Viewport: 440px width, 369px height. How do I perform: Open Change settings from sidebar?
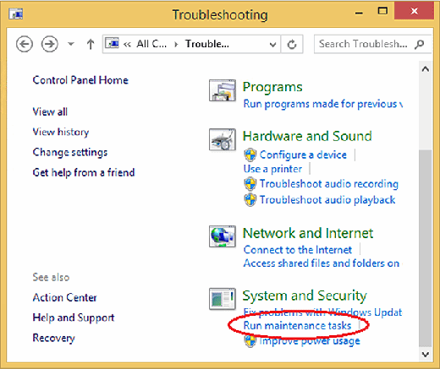pos(70,152)
